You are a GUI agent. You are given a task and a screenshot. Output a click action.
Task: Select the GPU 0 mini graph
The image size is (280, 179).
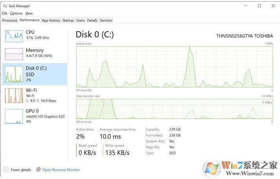click(x=14, y=116)
